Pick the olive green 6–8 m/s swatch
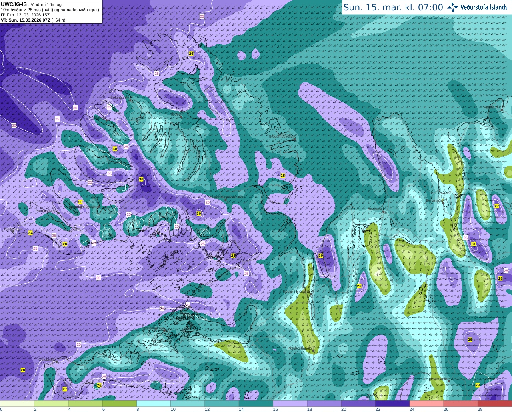Image resolution: width=512 pixels, height=412 pixels. coord(119,404)
